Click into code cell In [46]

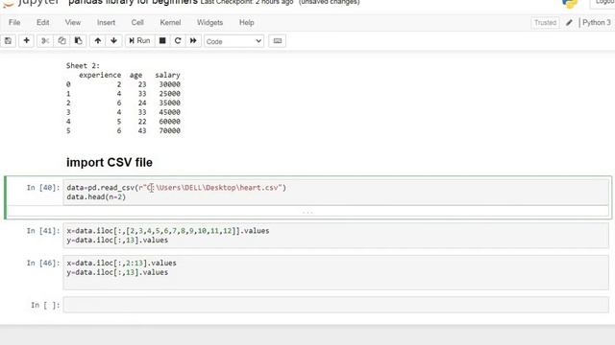coord(335,272)
